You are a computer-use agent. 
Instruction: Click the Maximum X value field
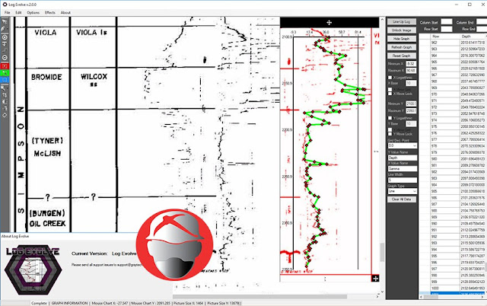(411, 71)
